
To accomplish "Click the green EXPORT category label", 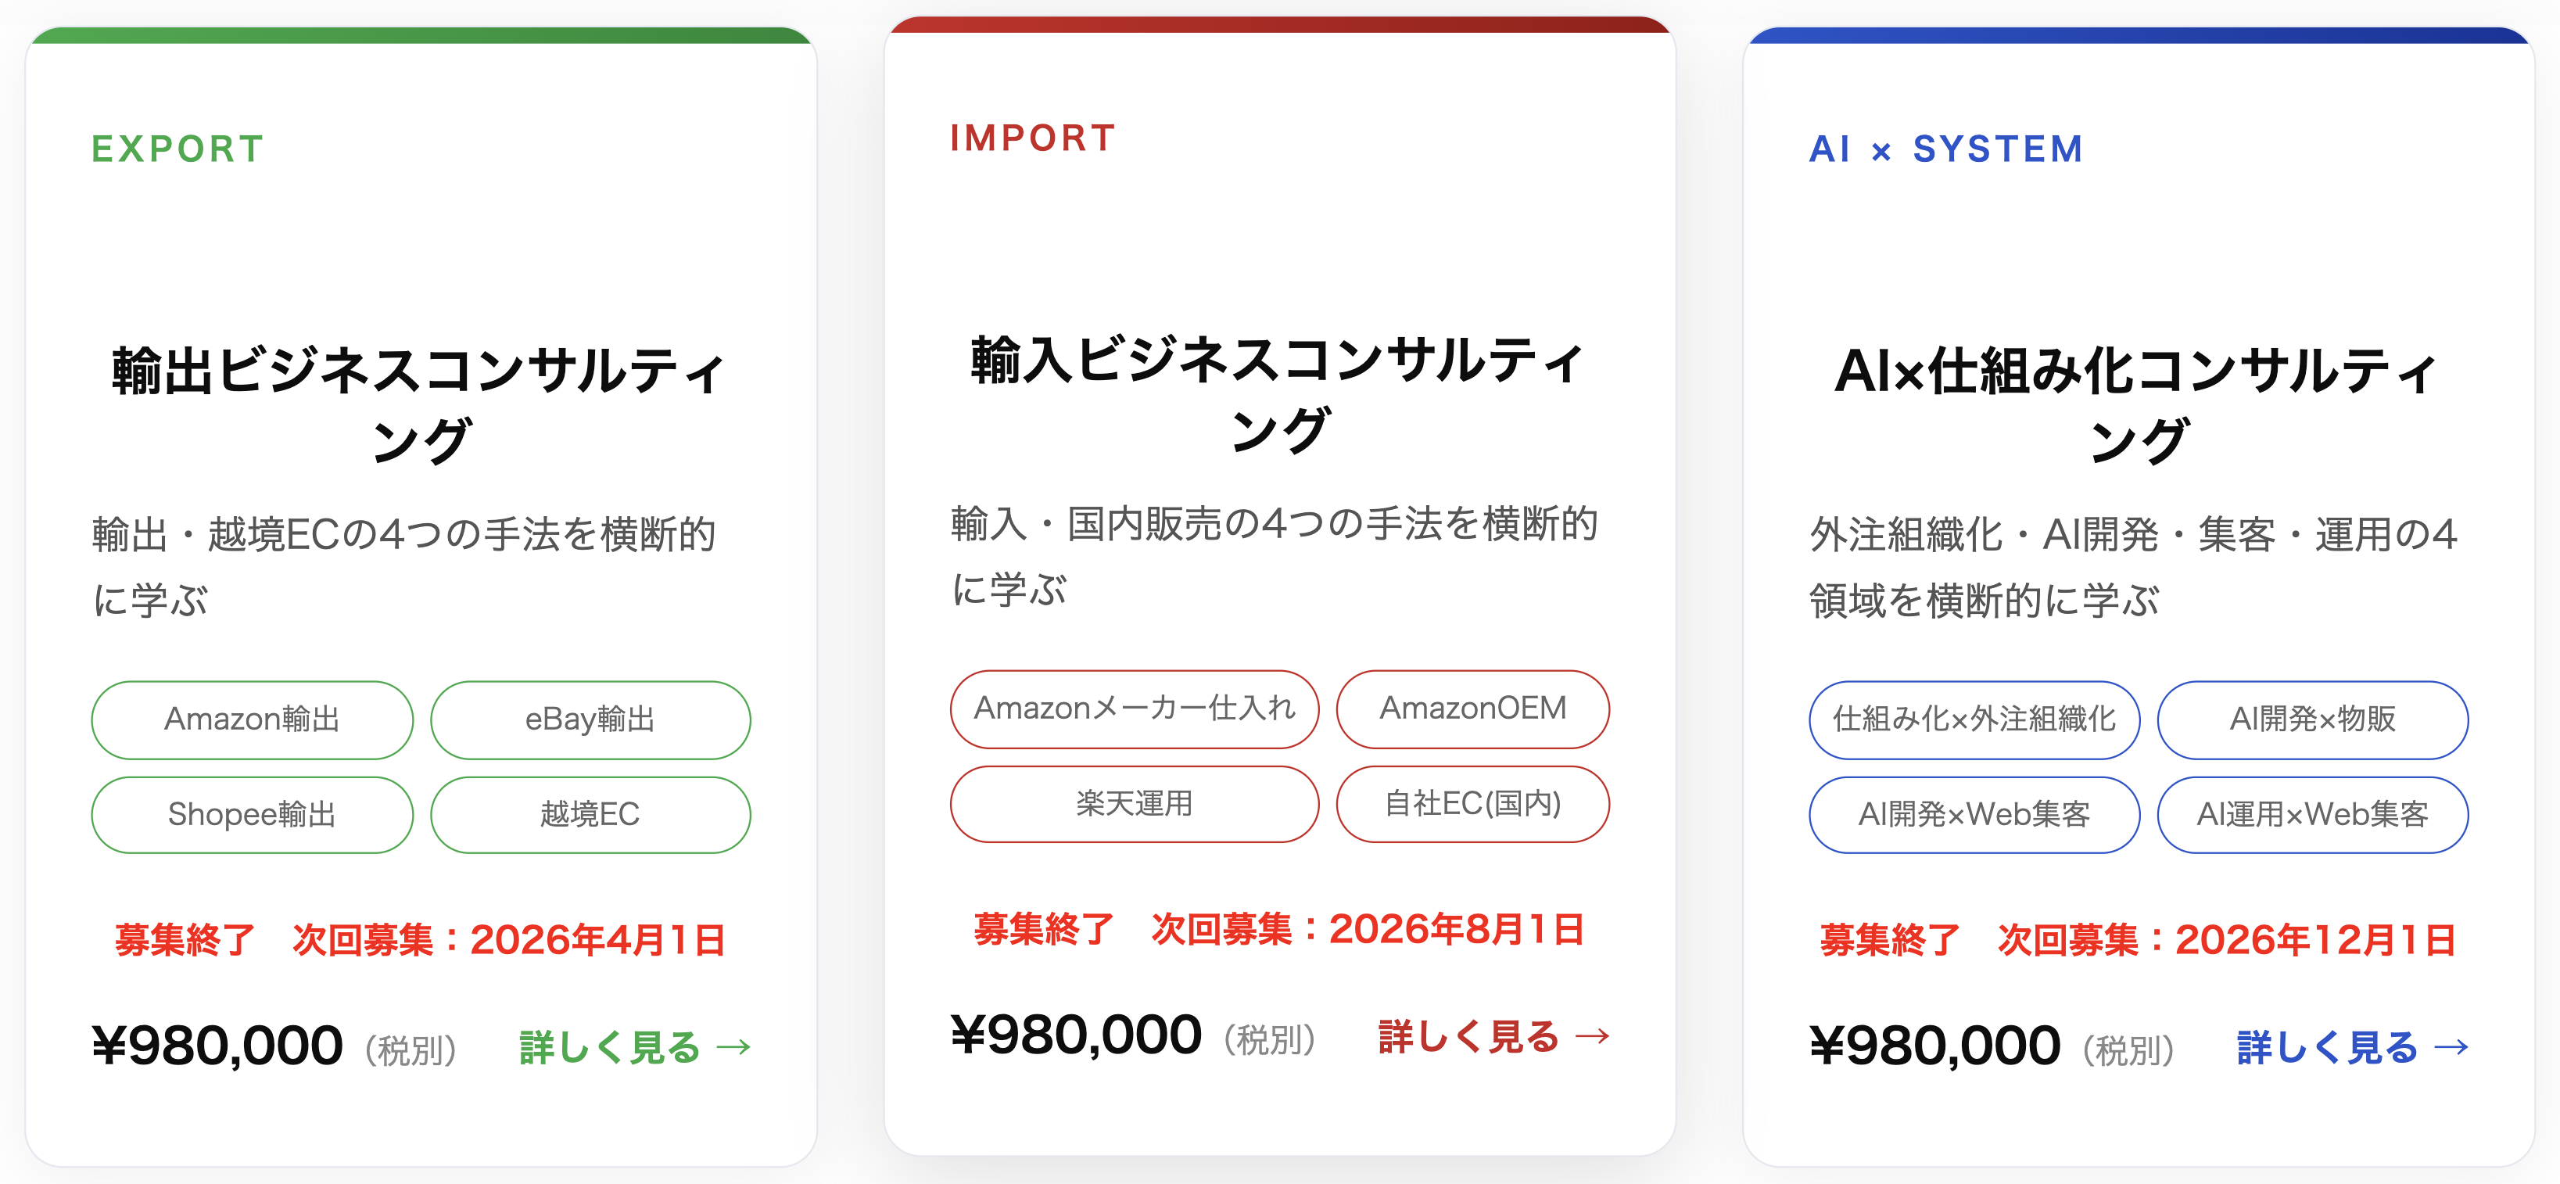I will [x=178, y=149].
